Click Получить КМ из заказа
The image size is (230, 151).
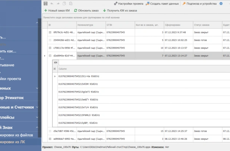(x=120, y=10)
